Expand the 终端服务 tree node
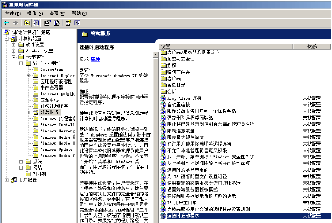Viewport: 332px width, 223px height. coord(28,113)
